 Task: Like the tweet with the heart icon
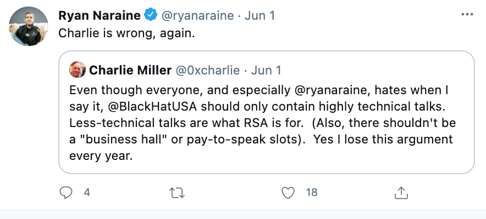(x=288, y=192)
